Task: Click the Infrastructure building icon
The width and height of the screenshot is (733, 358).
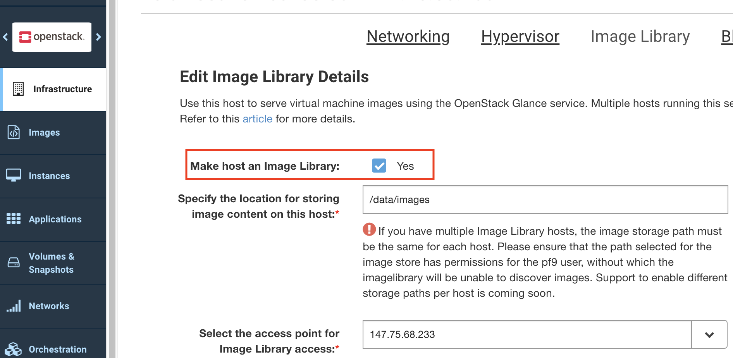Action: tap(18, 89)
